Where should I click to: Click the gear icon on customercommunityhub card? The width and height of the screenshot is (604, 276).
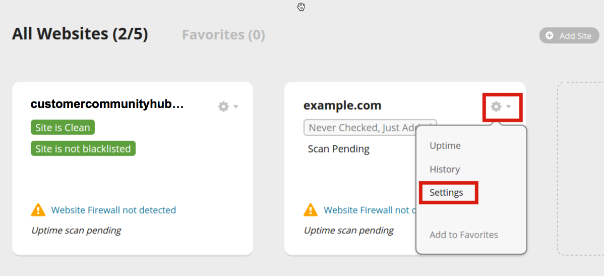point(223,106)
